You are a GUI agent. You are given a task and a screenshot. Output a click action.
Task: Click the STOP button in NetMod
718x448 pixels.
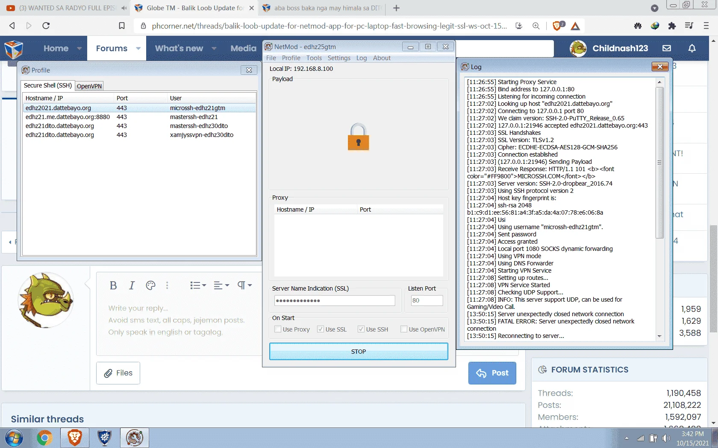pyautogui.click(x=359, y=352)
